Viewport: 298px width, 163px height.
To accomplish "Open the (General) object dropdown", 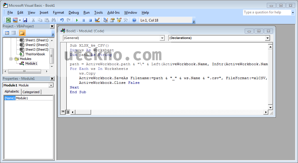I will [162, 38].
